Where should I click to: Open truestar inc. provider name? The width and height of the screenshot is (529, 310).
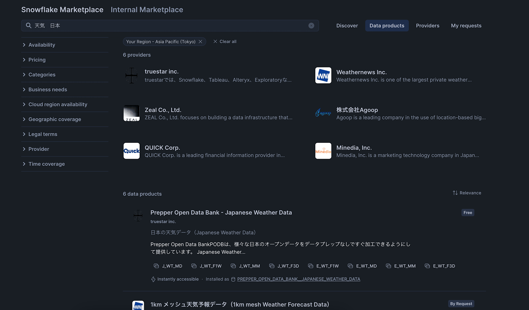(162, 71)
